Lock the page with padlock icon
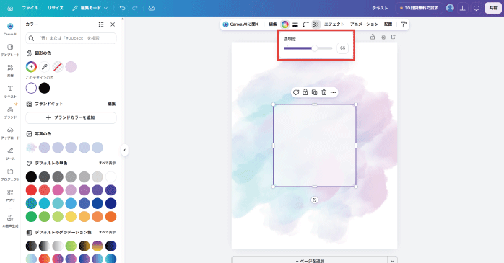The width and height of the screenshot is (504, 263). tap(373, 37)
